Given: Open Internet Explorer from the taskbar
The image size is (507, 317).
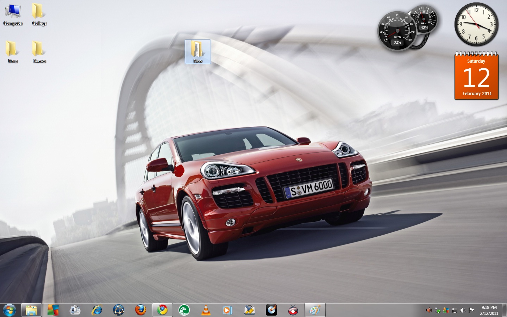Looking at the screenshot, I should (x=97, y=310).
